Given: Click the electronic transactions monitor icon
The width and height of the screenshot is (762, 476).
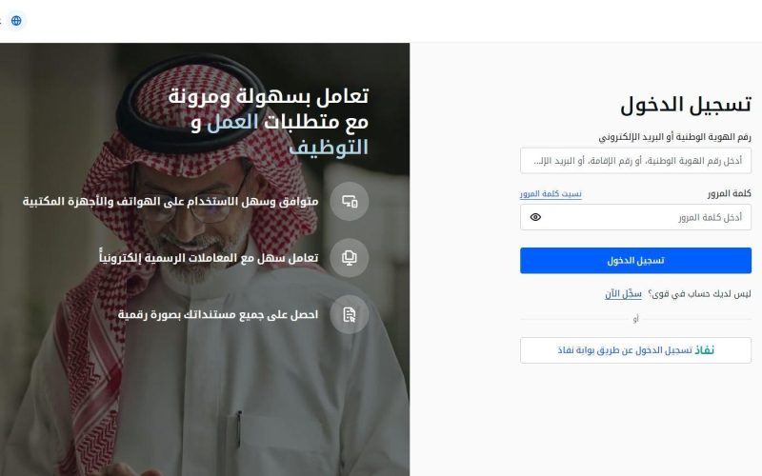Looking at the screenshot, I should (350, 258).
